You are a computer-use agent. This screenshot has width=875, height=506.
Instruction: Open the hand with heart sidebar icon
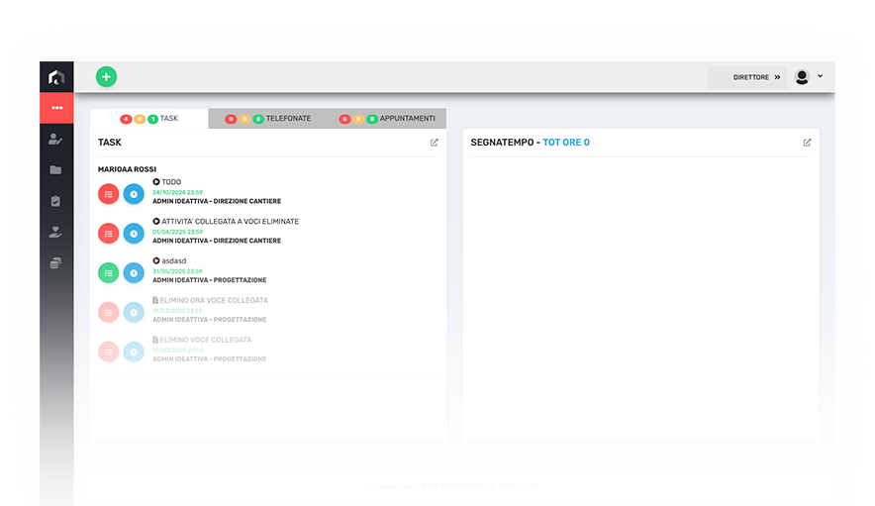(55, 232)
